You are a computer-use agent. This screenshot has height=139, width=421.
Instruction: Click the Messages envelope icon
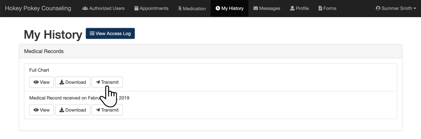pos(256,8)
